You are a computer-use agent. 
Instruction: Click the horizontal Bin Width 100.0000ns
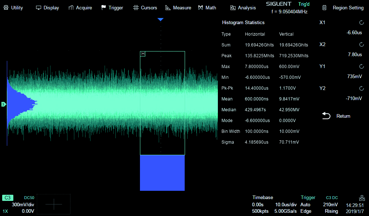[256, 131]
